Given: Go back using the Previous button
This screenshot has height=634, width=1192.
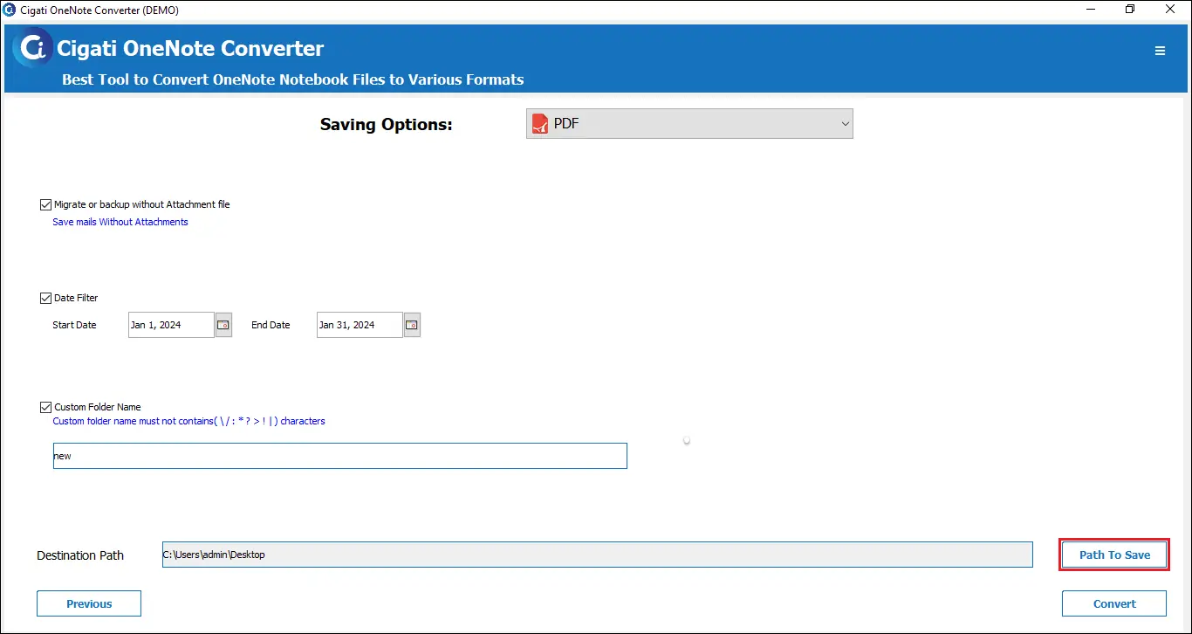Looking at the screenshot, I should [89, 603].
